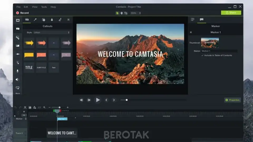The width and height of the screenshot is (253, 142).
Task: Open the Edit menu
Action: [x=26, y=7]
